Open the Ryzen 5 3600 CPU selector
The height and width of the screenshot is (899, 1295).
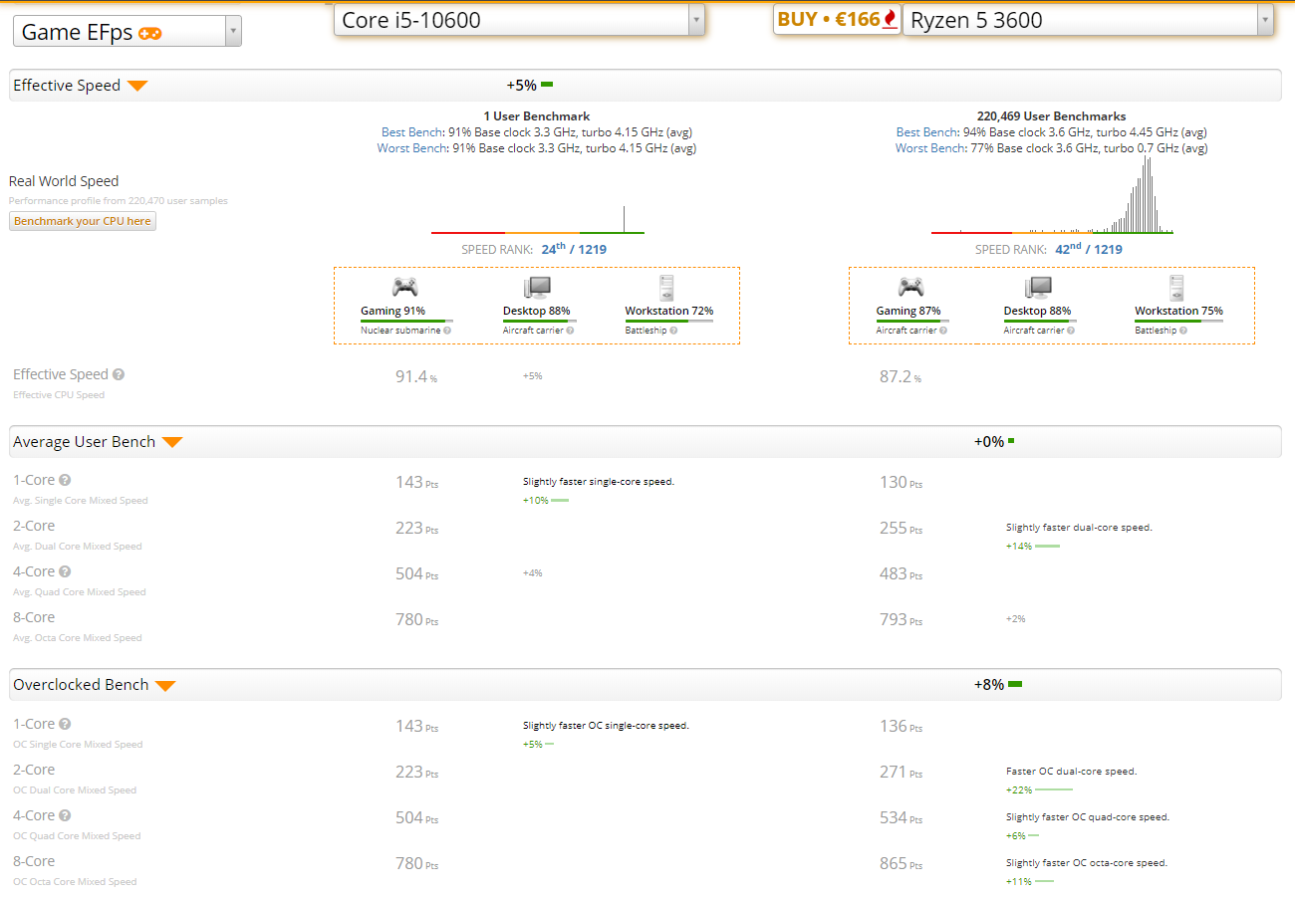click(x=1088, y=19)
